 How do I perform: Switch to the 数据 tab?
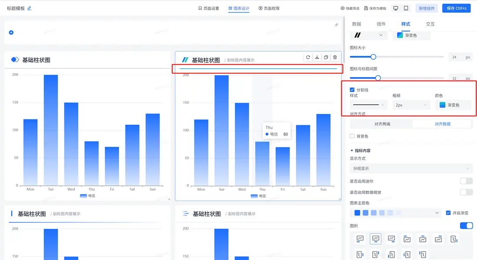tap(357, 24)
